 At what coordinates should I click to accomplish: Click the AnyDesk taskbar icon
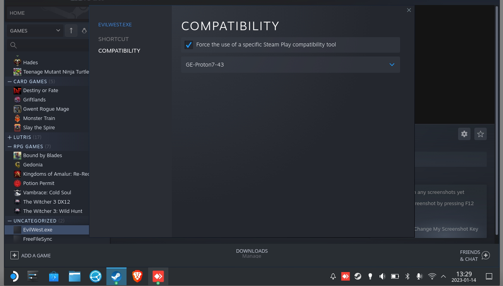tap(158, 276)
